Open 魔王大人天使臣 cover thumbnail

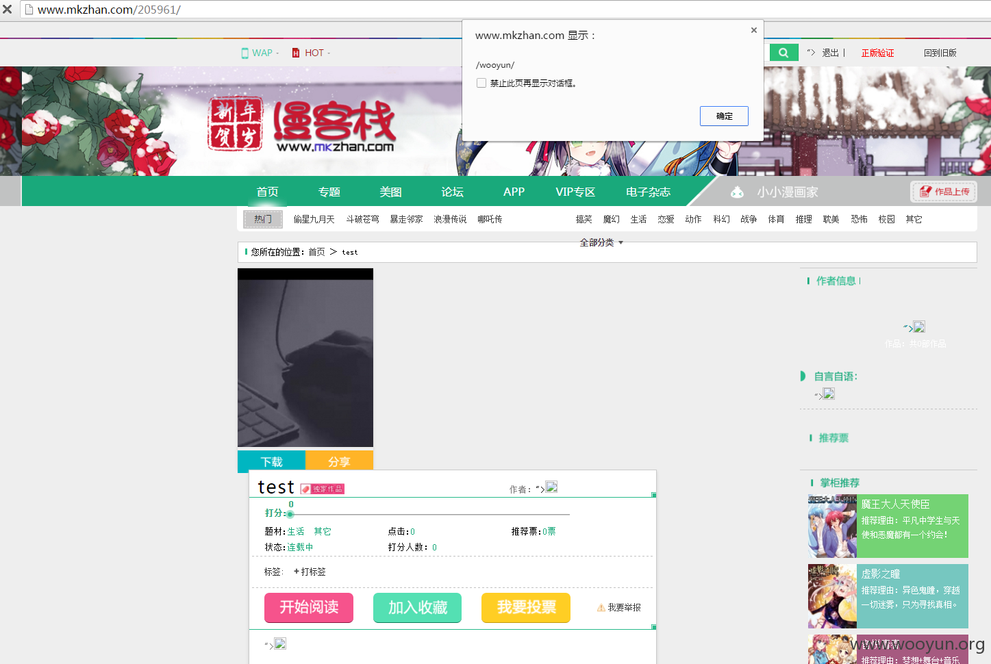(x=832, y=526)
